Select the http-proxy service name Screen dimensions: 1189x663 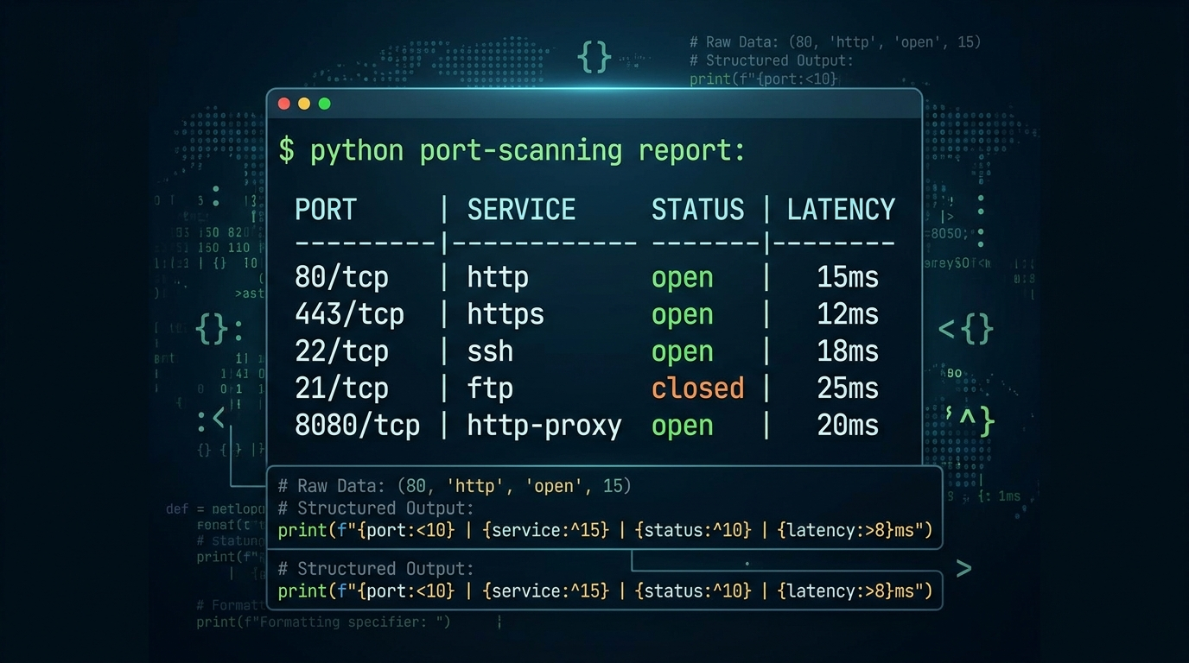[x=544, y=426]
